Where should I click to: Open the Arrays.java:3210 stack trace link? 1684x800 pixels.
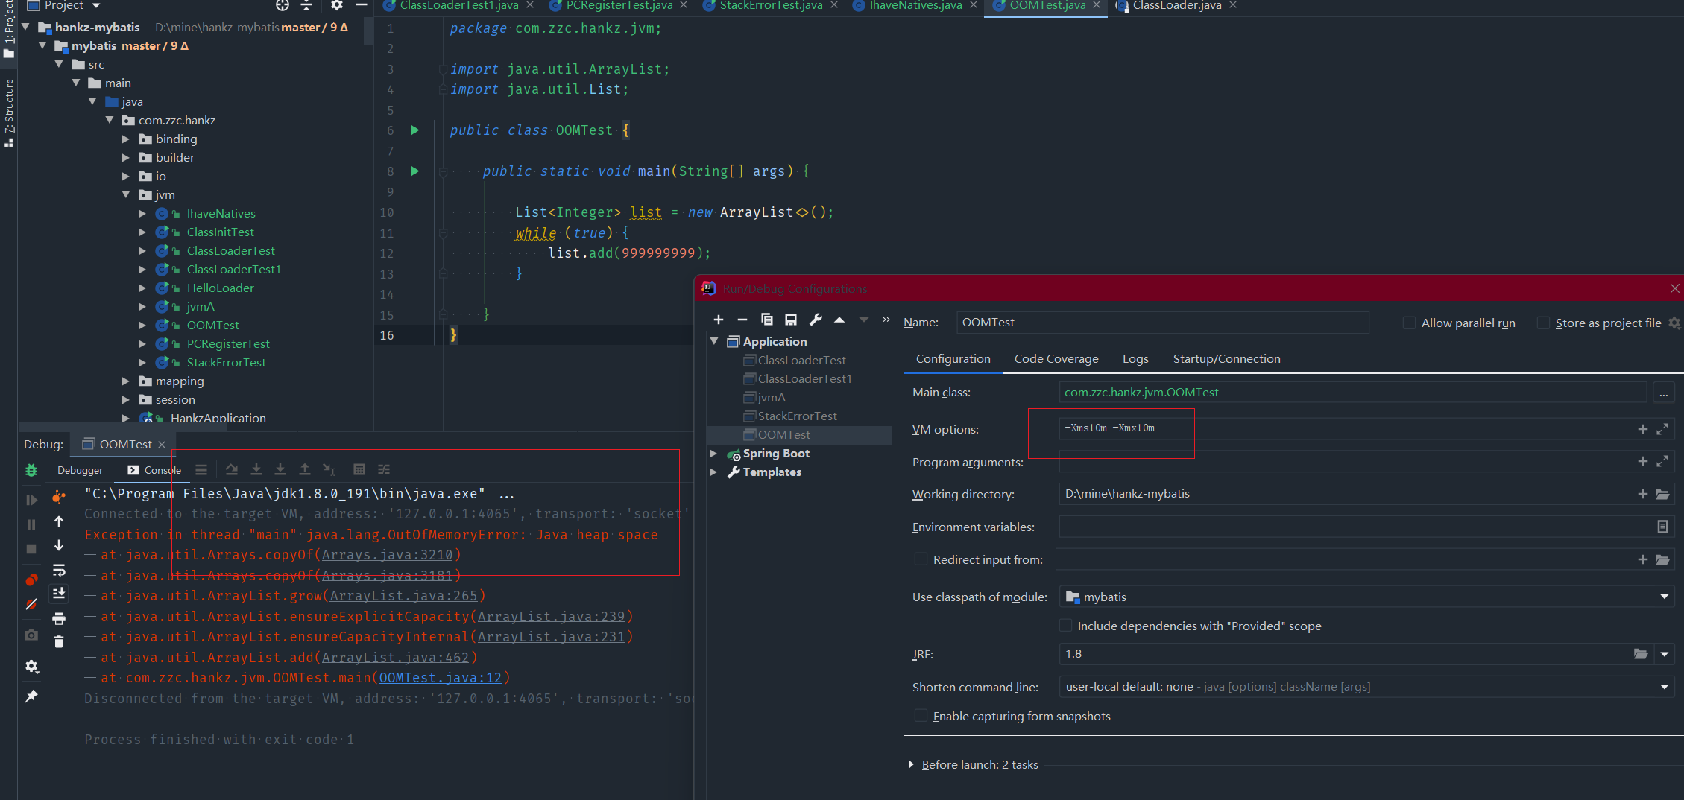pos(387,555)
